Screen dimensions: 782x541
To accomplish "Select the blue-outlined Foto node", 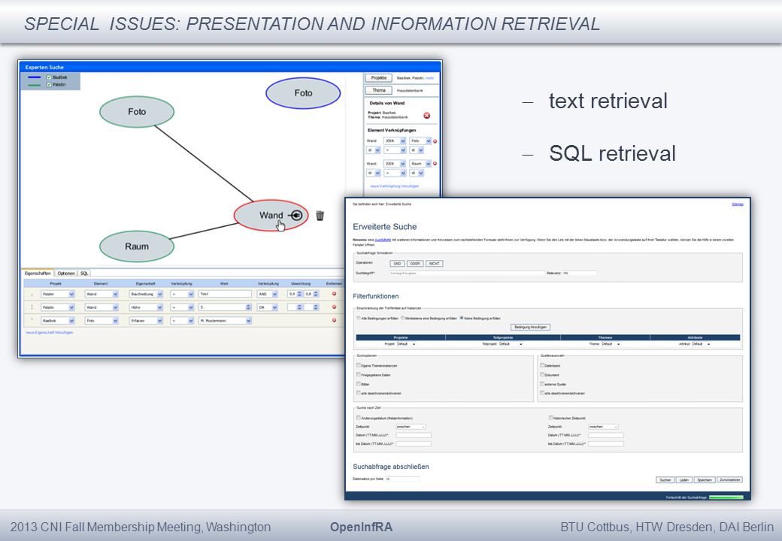I will 303,93.
